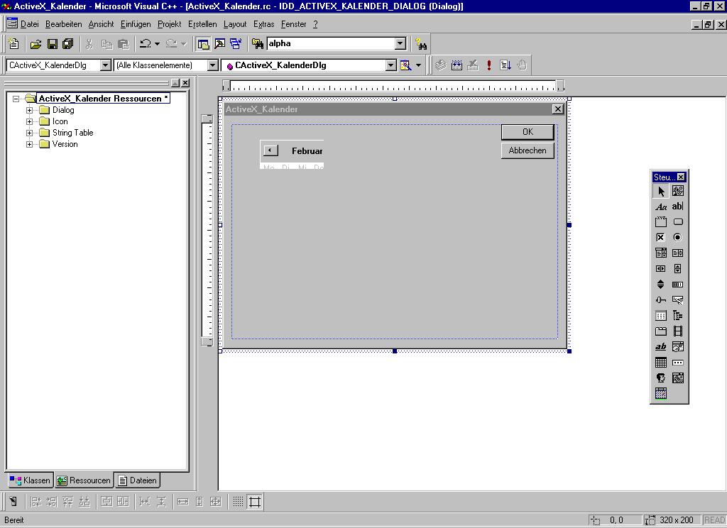
Task: Switch to the Dateien tab
Action: tap(138, 480)
